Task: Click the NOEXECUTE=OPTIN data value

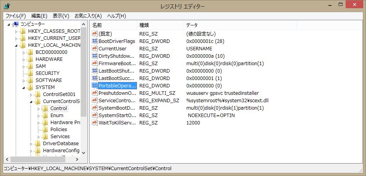Action: [211, 116]
